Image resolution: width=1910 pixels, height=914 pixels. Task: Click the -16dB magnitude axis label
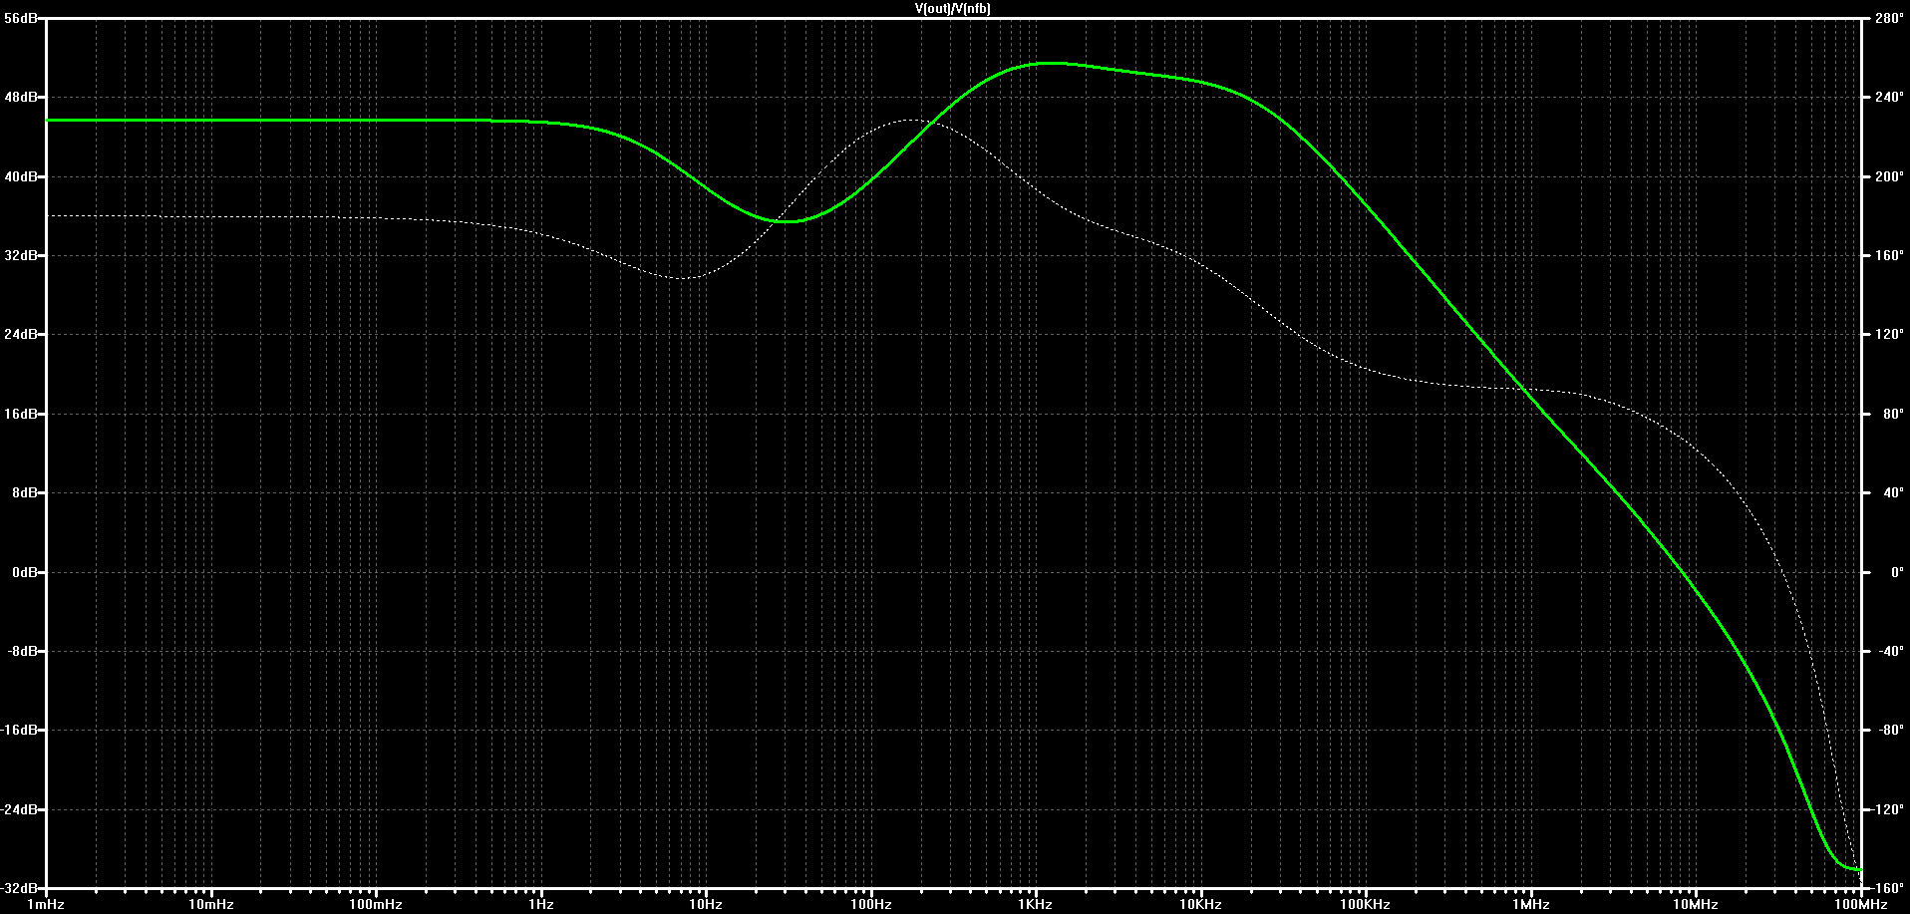pyautogui.click(x=19, y=731)
